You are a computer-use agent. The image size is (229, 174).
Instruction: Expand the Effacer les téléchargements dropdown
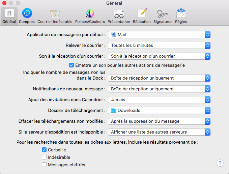coord(159,121)
